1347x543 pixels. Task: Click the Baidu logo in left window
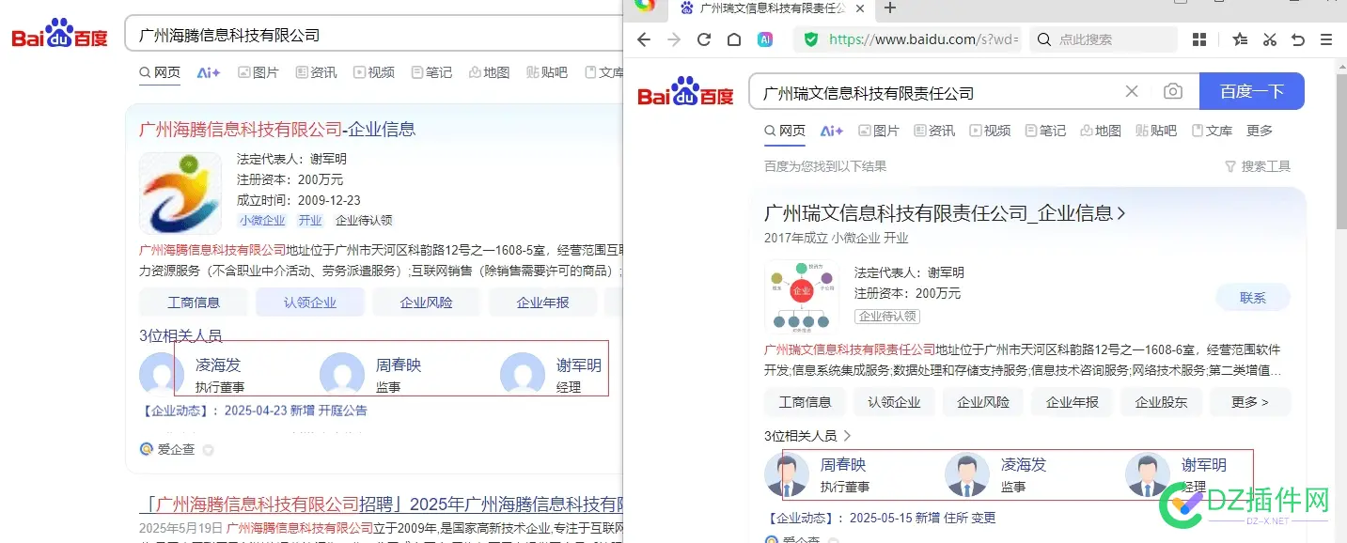[x=60, y=35]
